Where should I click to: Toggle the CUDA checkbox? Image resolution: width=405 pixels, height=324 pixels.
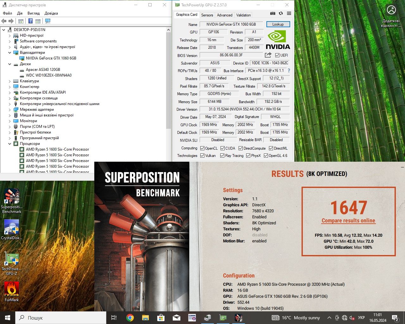pos(222,148)
